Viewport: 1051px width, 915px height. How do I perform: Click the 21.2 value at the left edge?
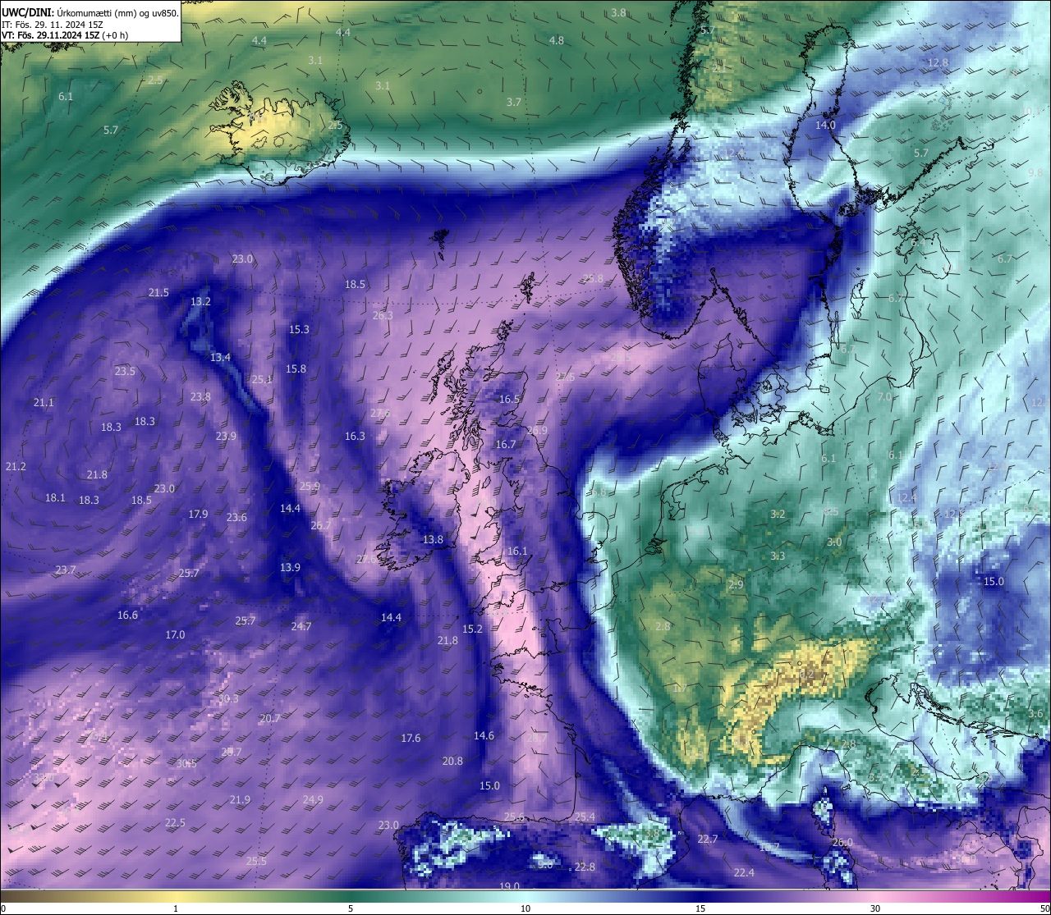pyautogui.click(x=16, y=466)
